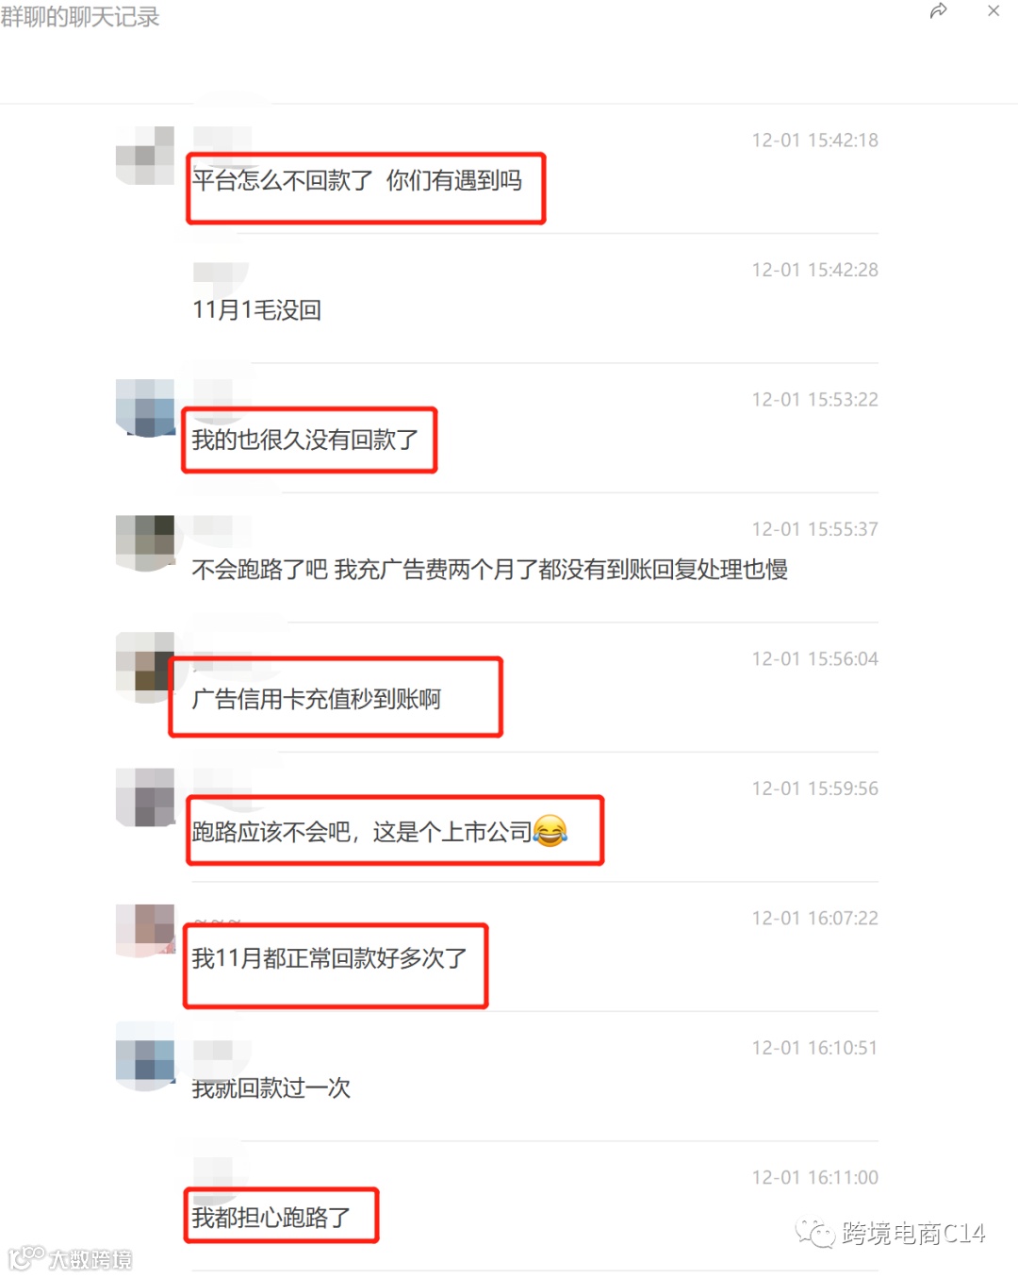The width and height of the screenshot is (1018, 1278).
Task: Click the share/forward arrow icon
Action: point(938,11)
